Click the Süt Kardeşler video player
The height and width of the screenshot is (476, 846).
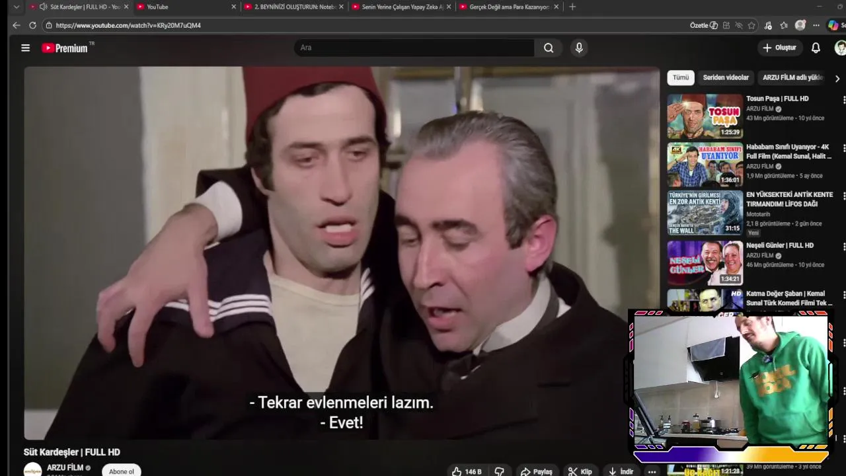click(x=342, y=253)
